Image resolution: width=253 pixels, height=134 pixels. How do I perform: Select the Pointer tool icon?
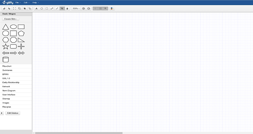tap(62, 8)
